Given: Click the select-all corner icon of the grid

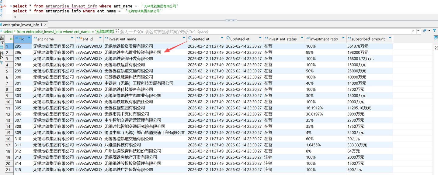Looking at the screenshot, I should (11, 39).
